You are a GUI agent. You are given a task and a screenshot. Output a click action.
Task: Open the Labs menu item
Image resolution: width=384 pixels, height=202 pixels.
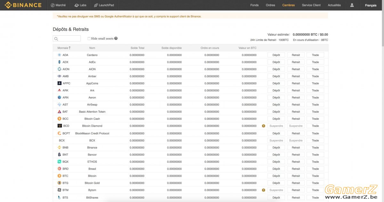point(80,5)
